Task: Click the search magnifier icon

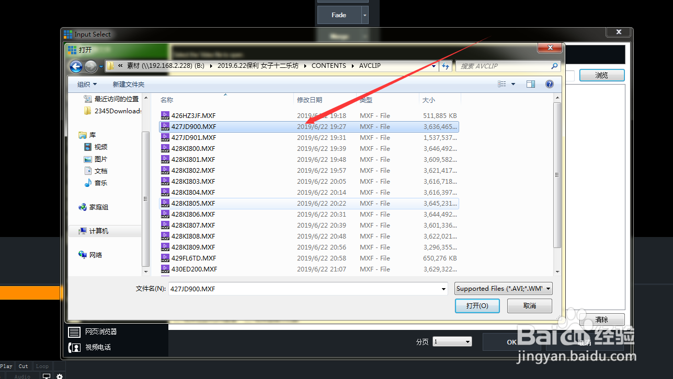Action: (554, 66)
